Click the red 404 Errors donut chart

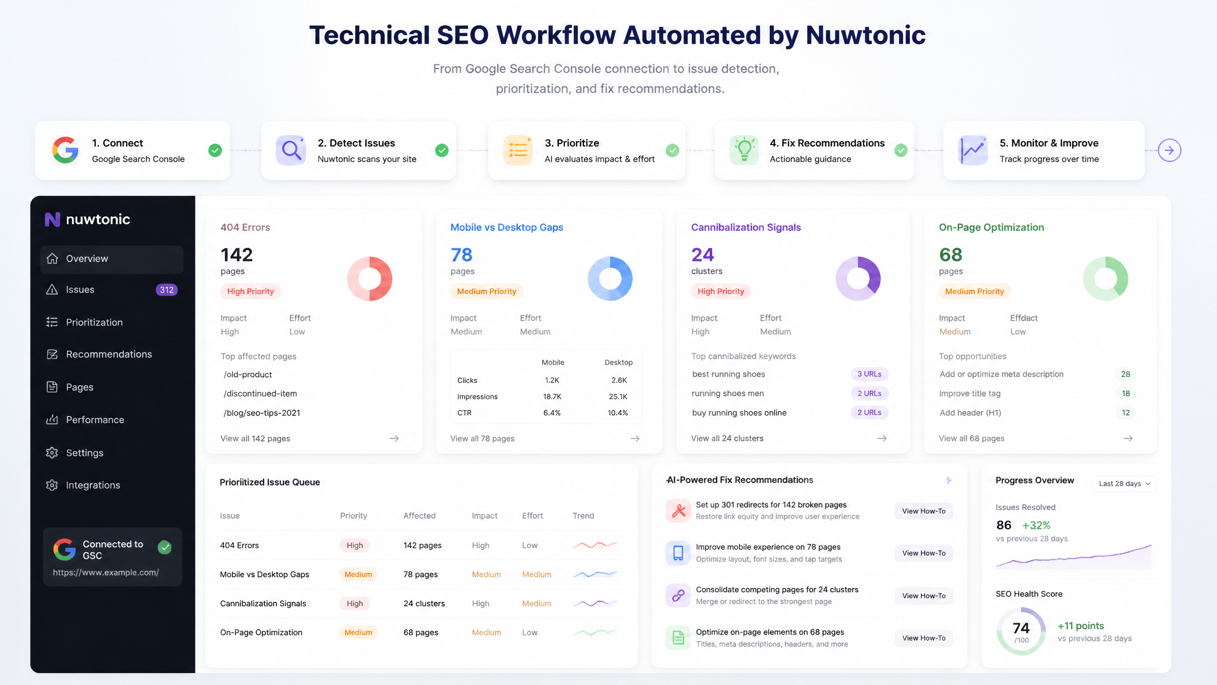pos(369,279)
